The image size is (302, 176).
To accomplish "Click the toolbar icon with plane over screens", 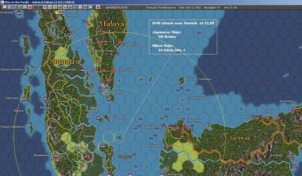I will tap(15, 7).
